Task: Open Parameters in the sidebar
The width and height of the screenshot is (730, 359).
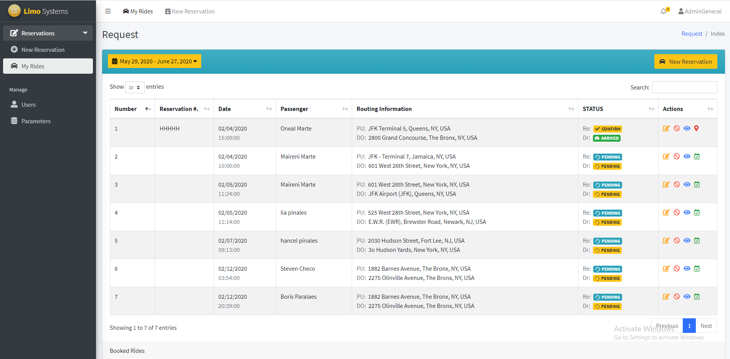Action: point(36,121)
